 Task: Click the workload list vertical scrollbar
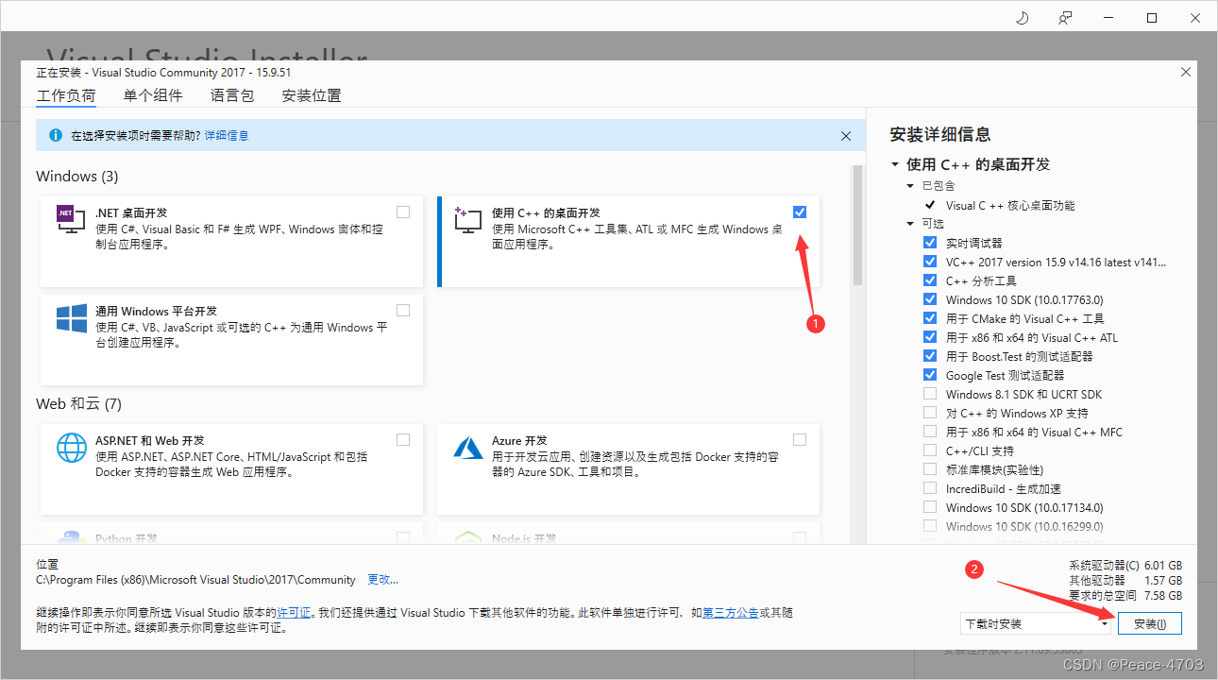[x=857, y=225]
